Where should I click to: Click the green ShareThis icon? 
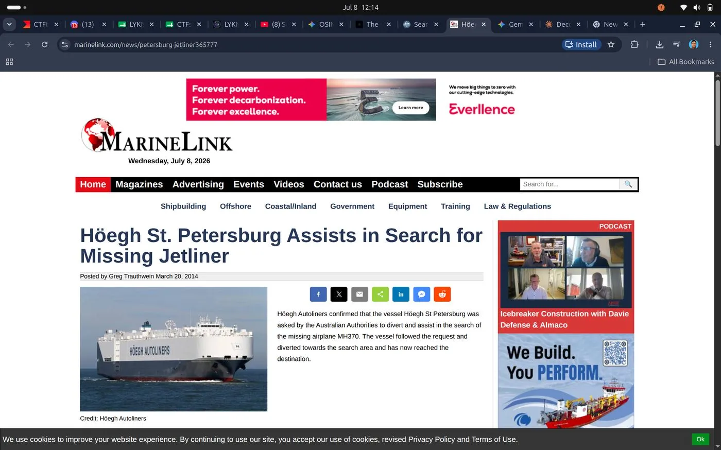click(x=380, y=295)
